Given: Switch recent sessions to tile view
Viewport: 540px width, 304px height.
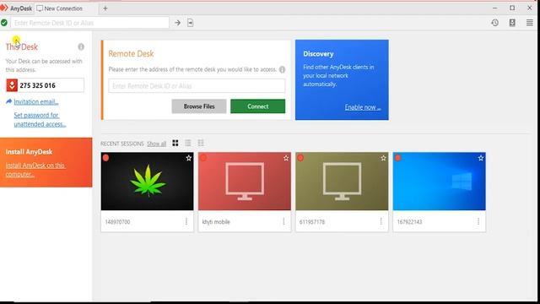Looking at the screenshot, I should pos(175,143).
